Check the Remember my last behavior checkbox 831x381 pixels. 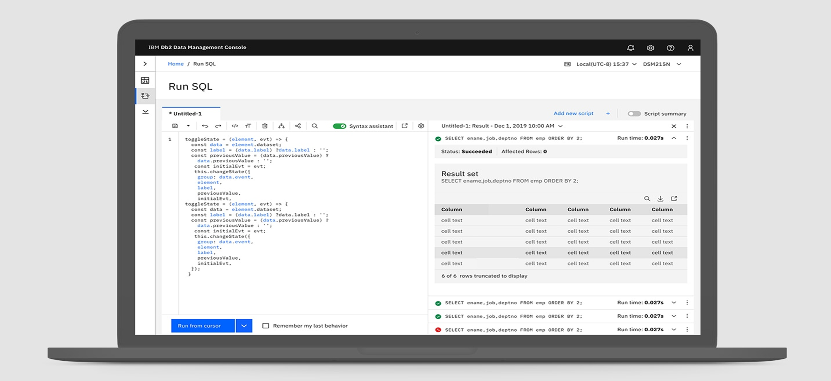click(266, 326)
